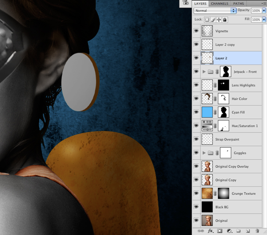Hide the Layer 2 copy layer

pos(196,45)
